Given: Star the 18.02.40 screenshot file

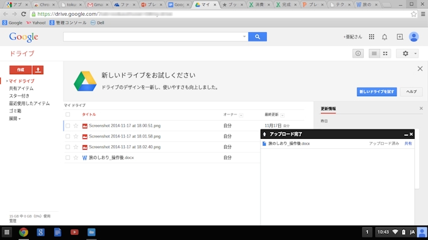Looking at the screenshot, I should click(x=76, y=147).
